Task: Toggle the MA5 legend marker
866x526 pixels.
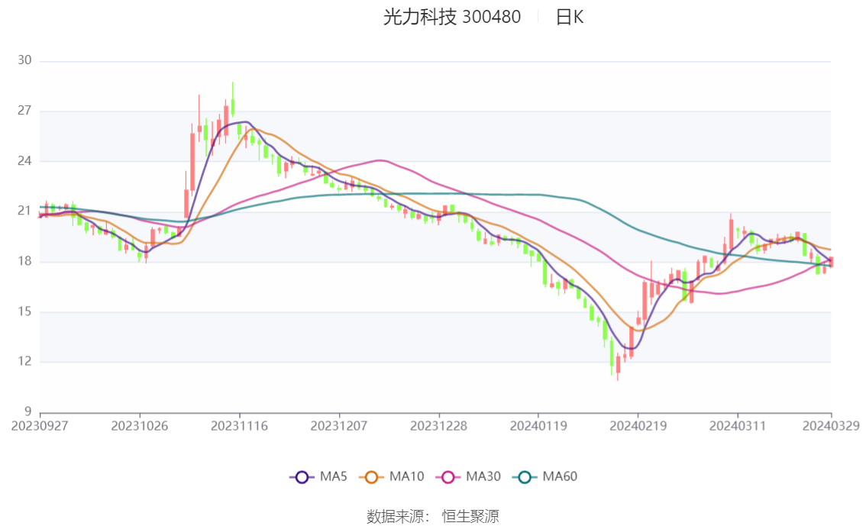Action: click(x=302, y=477)
